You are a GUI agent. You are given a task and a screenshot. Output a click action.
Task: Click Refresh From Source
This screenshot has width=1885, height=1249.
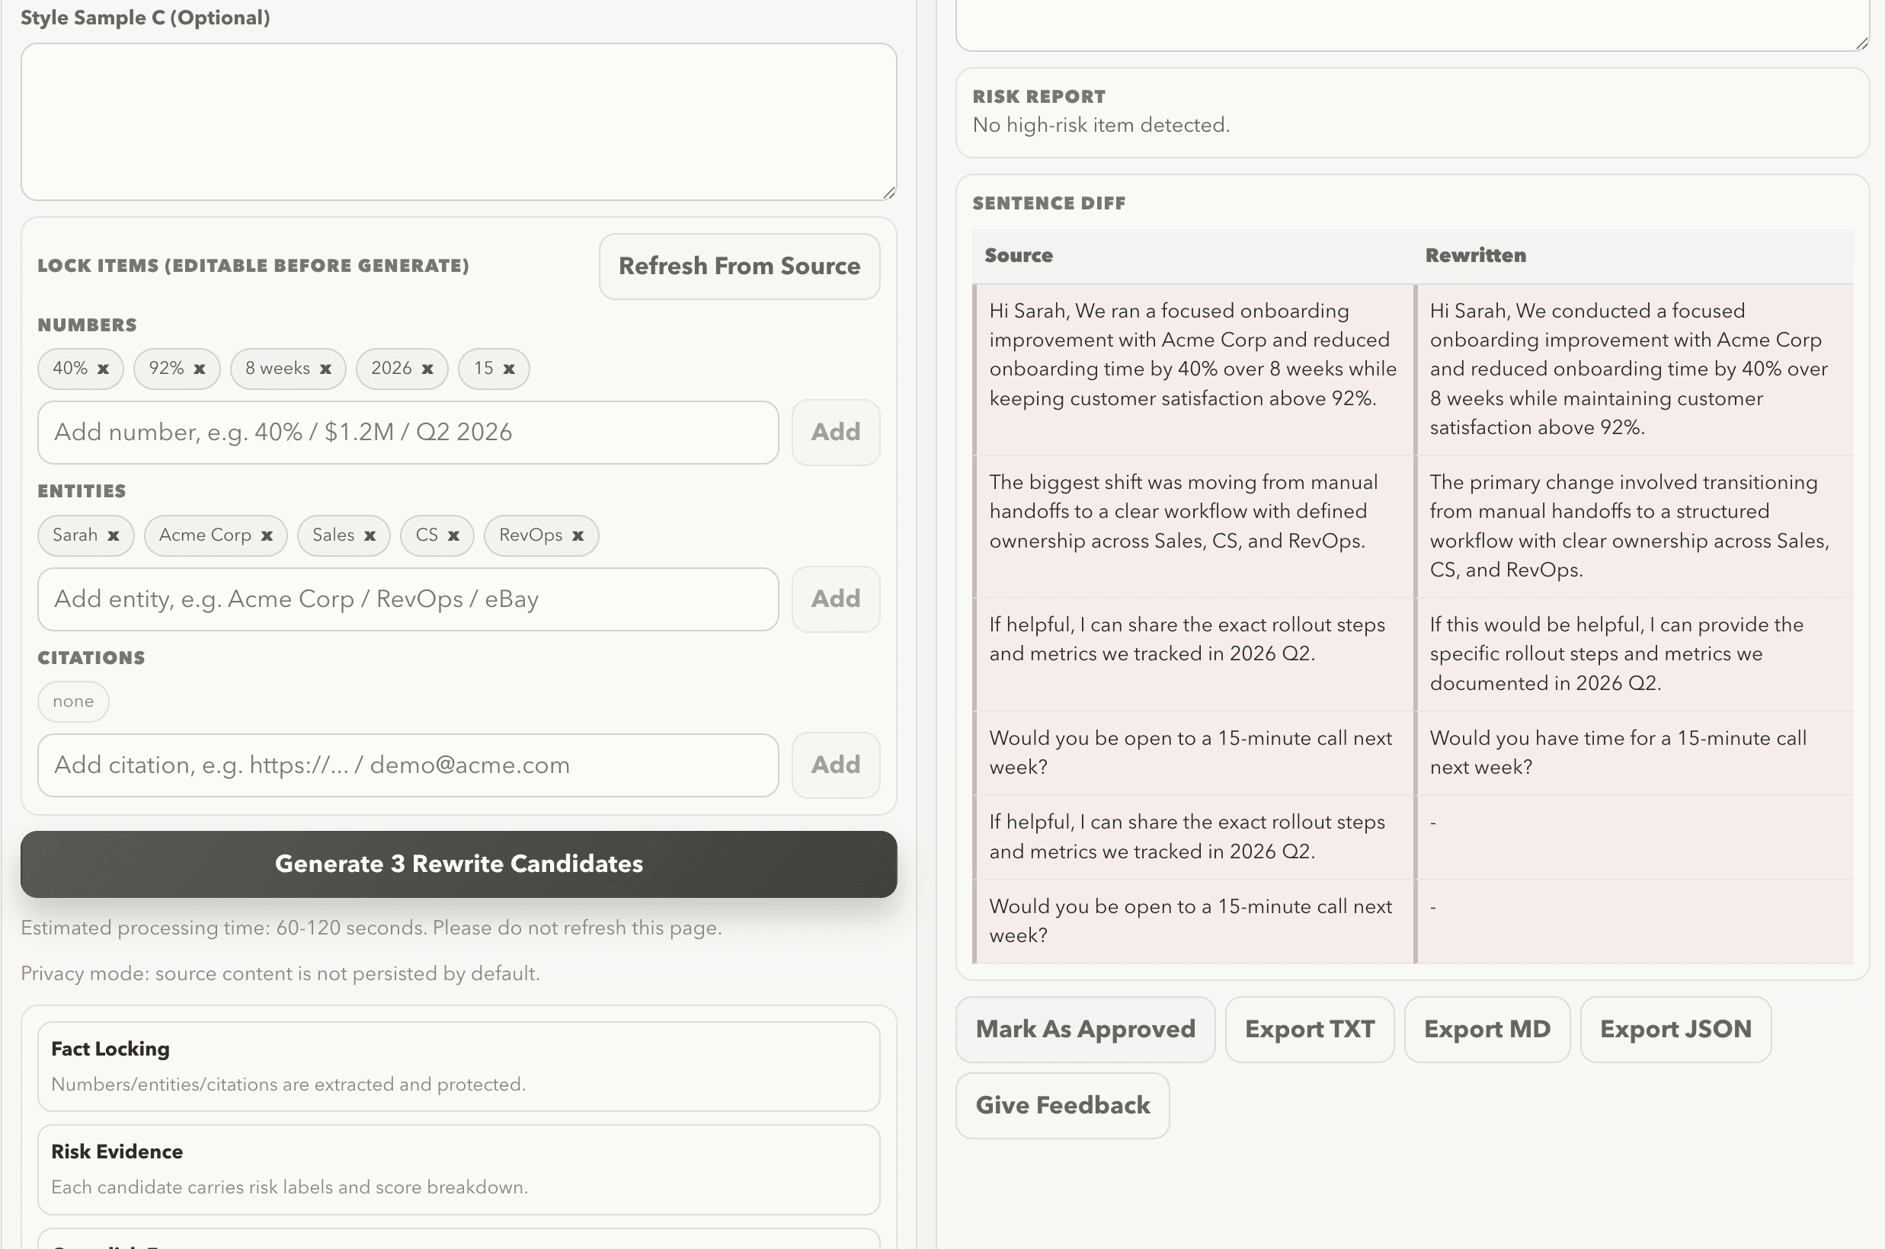pos(738,266)
